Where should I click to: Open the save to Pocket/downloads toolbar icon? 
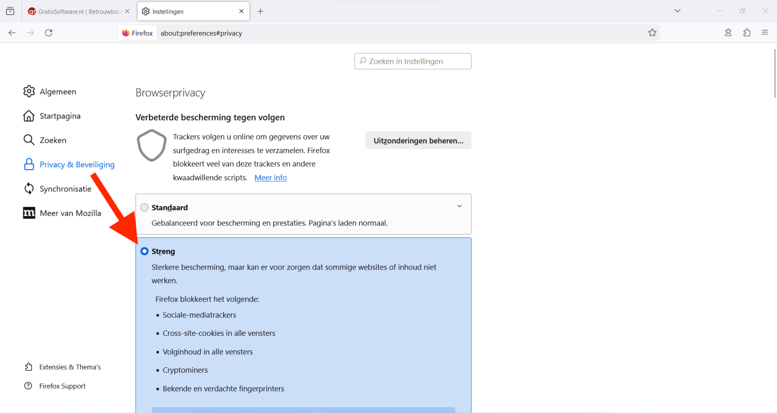(x=728, y=33)
